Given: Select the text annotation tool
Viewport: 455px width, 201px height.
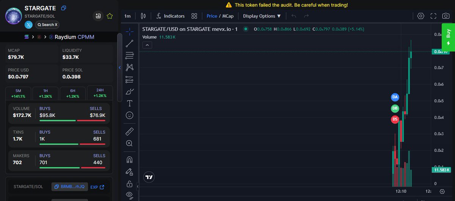Looking at the screenshot, I should coord(129,103).
